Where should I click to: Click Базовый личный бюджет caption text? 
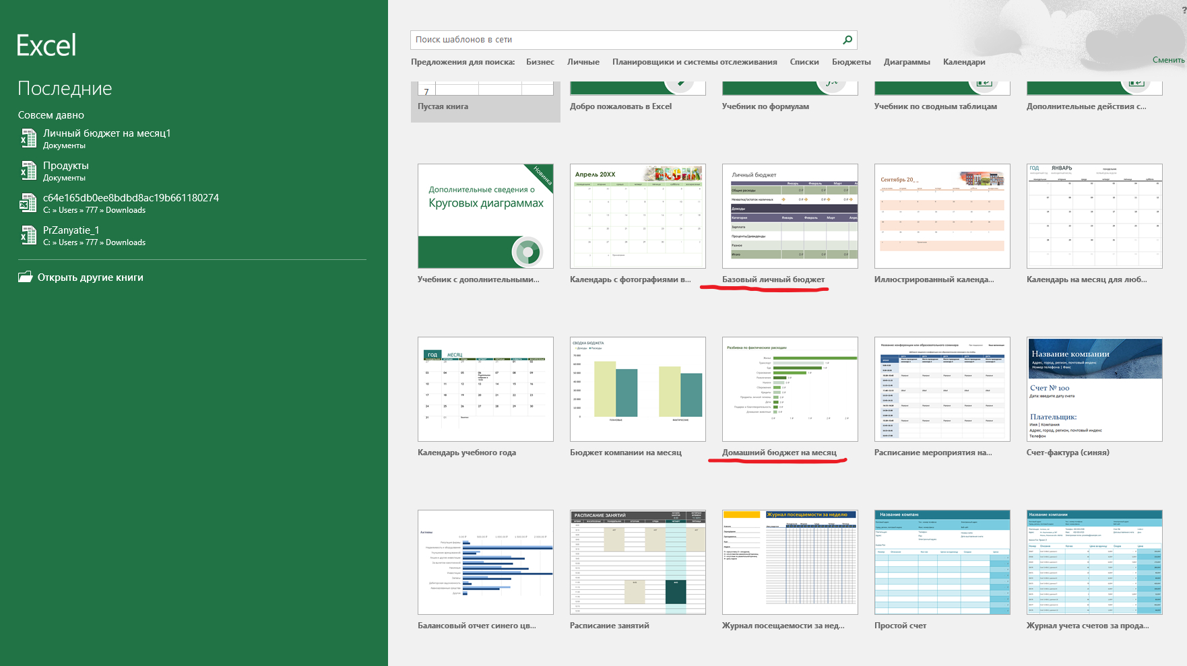(773, 279)
